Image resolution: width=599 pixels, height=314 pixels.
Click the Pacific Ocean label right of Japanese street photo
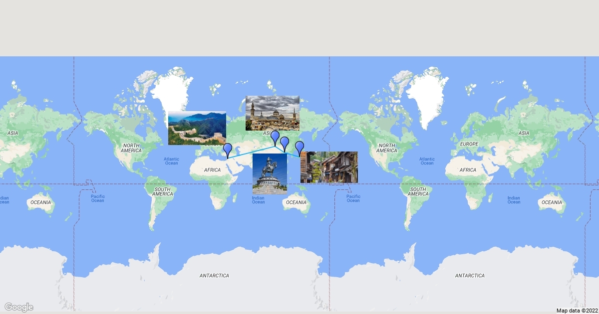353,198
